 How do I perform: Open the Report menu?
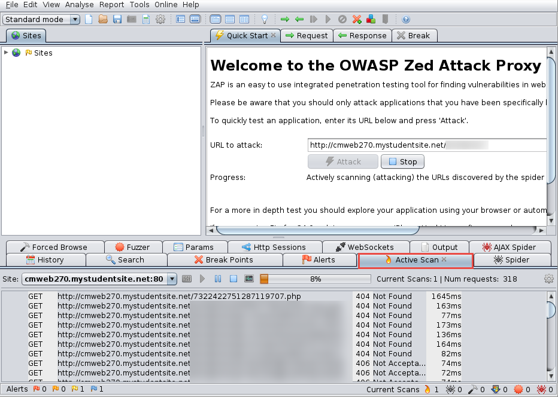click(x=112, y=5)
